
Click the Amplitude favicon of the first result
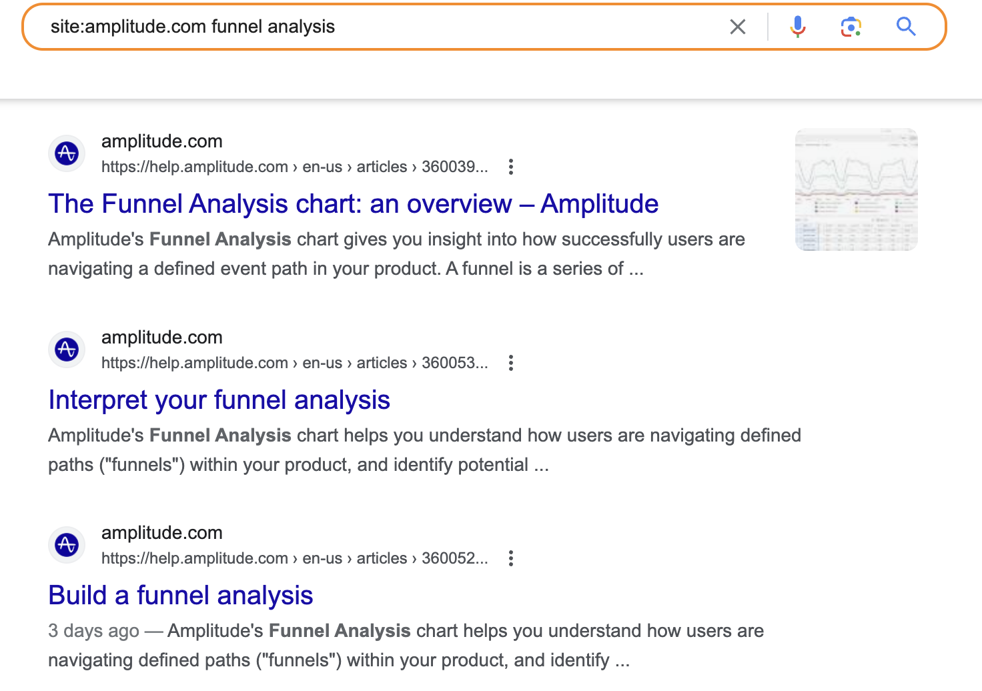tap(67, 153)
